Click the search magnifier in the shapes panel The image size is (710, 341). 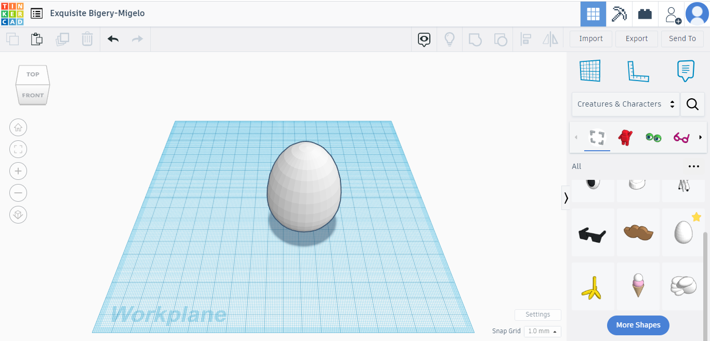(692, 104)
